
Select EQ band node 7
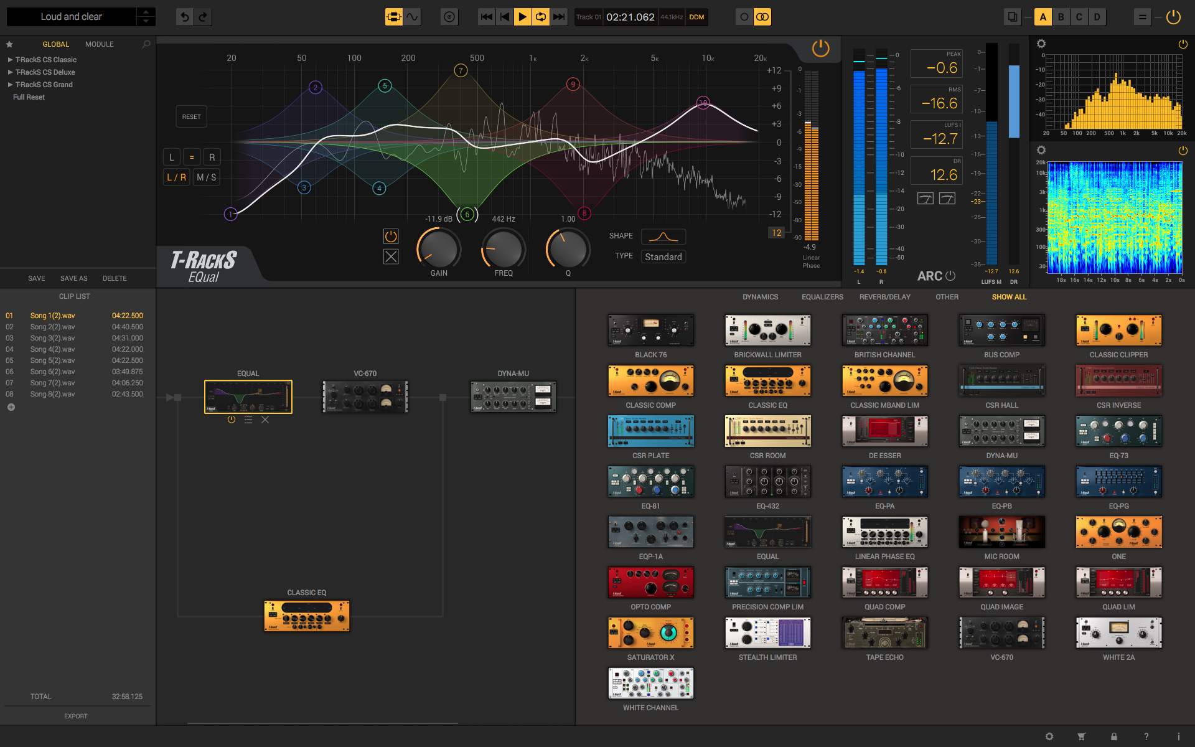point(461,70)
